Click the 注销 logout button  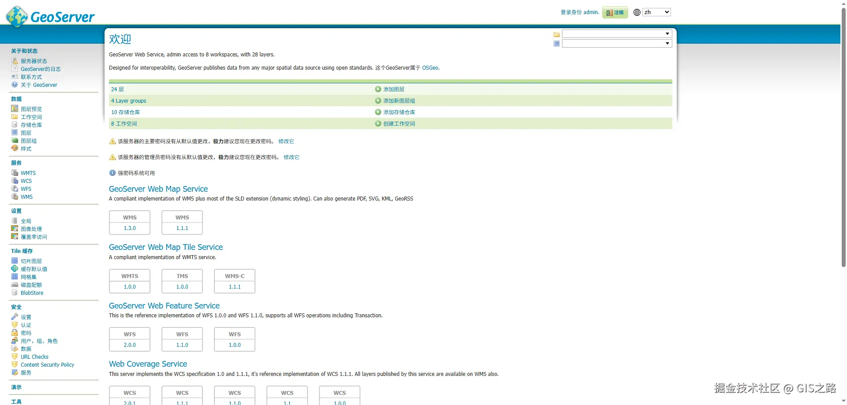tap(615, 12)
